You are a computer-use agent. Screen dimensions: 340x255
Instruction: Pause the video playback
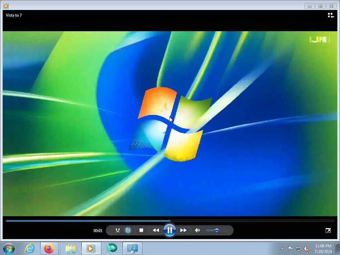[170, 230]
